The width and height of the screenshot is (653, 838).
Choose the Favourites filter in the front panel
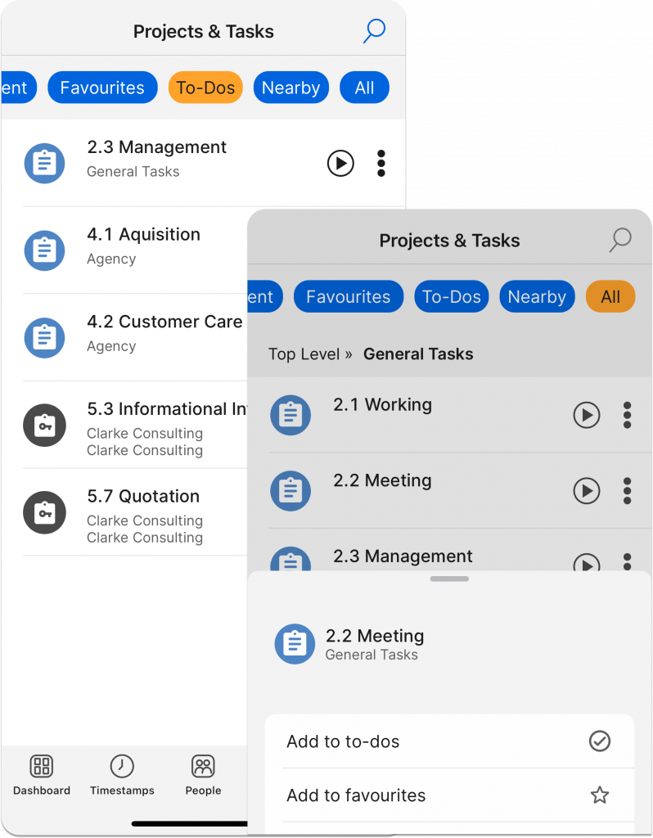(x=349, y=297)
